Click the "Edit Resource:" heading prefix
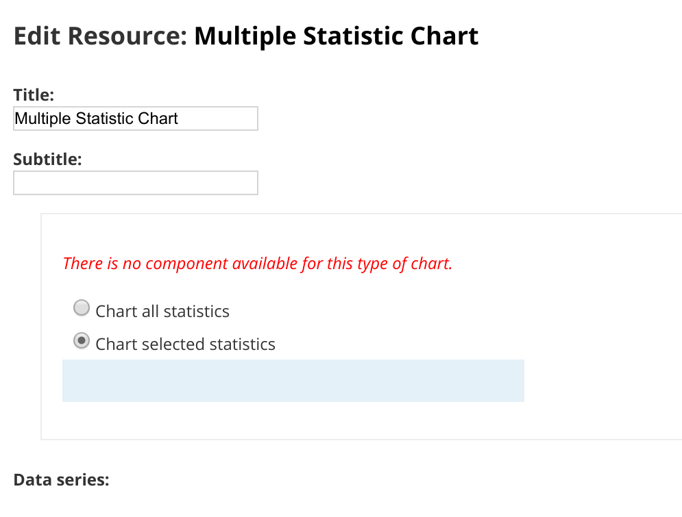The height and width of the screenshot is (517, 682). (100, 36)
